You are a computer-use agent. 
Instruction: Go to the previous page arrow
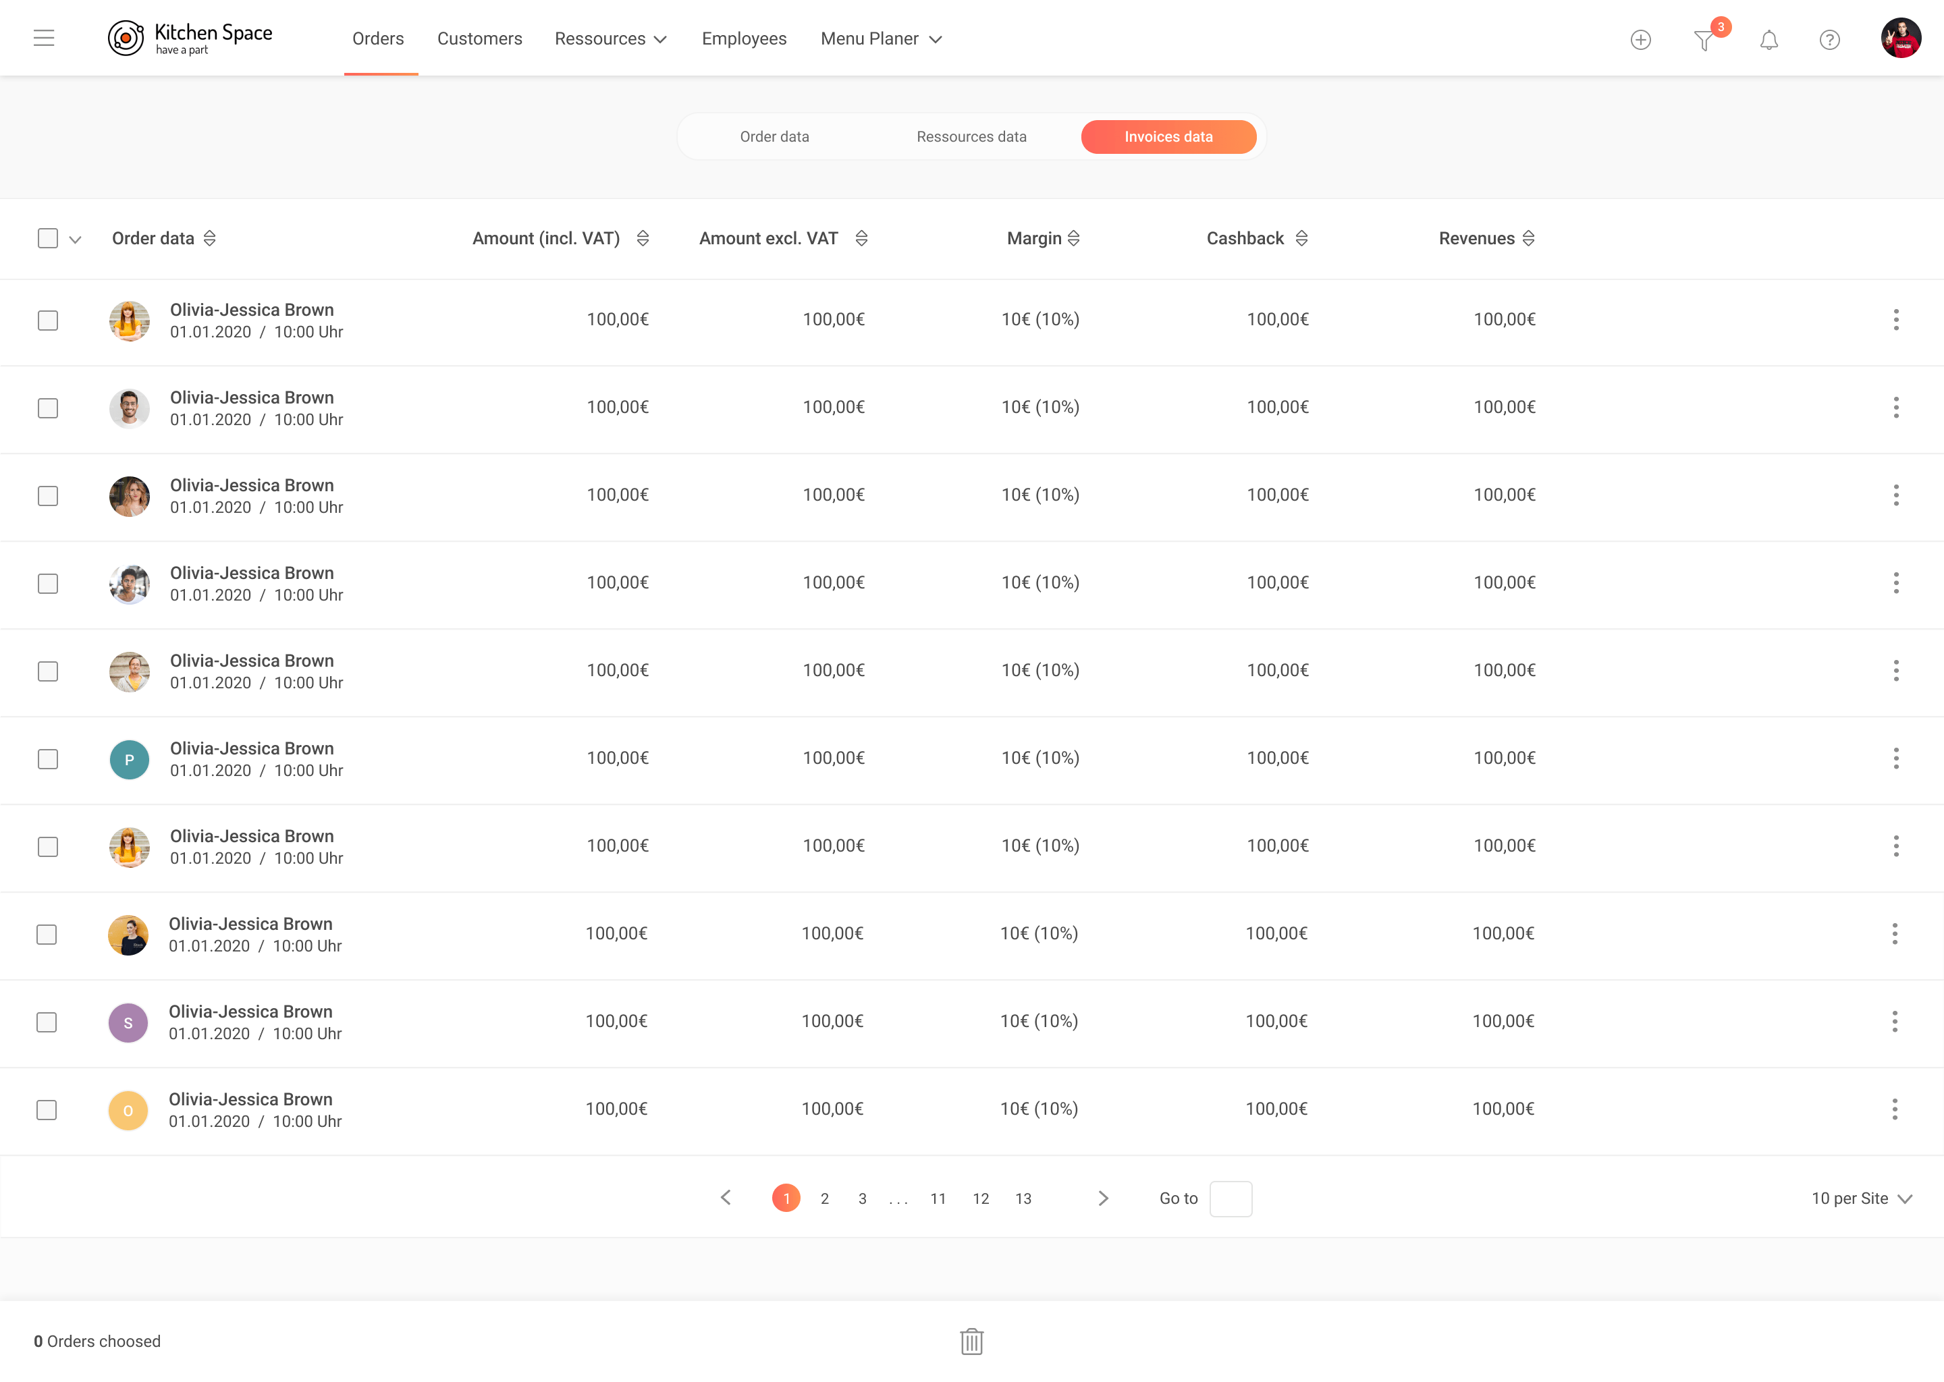click(725, 1197)
